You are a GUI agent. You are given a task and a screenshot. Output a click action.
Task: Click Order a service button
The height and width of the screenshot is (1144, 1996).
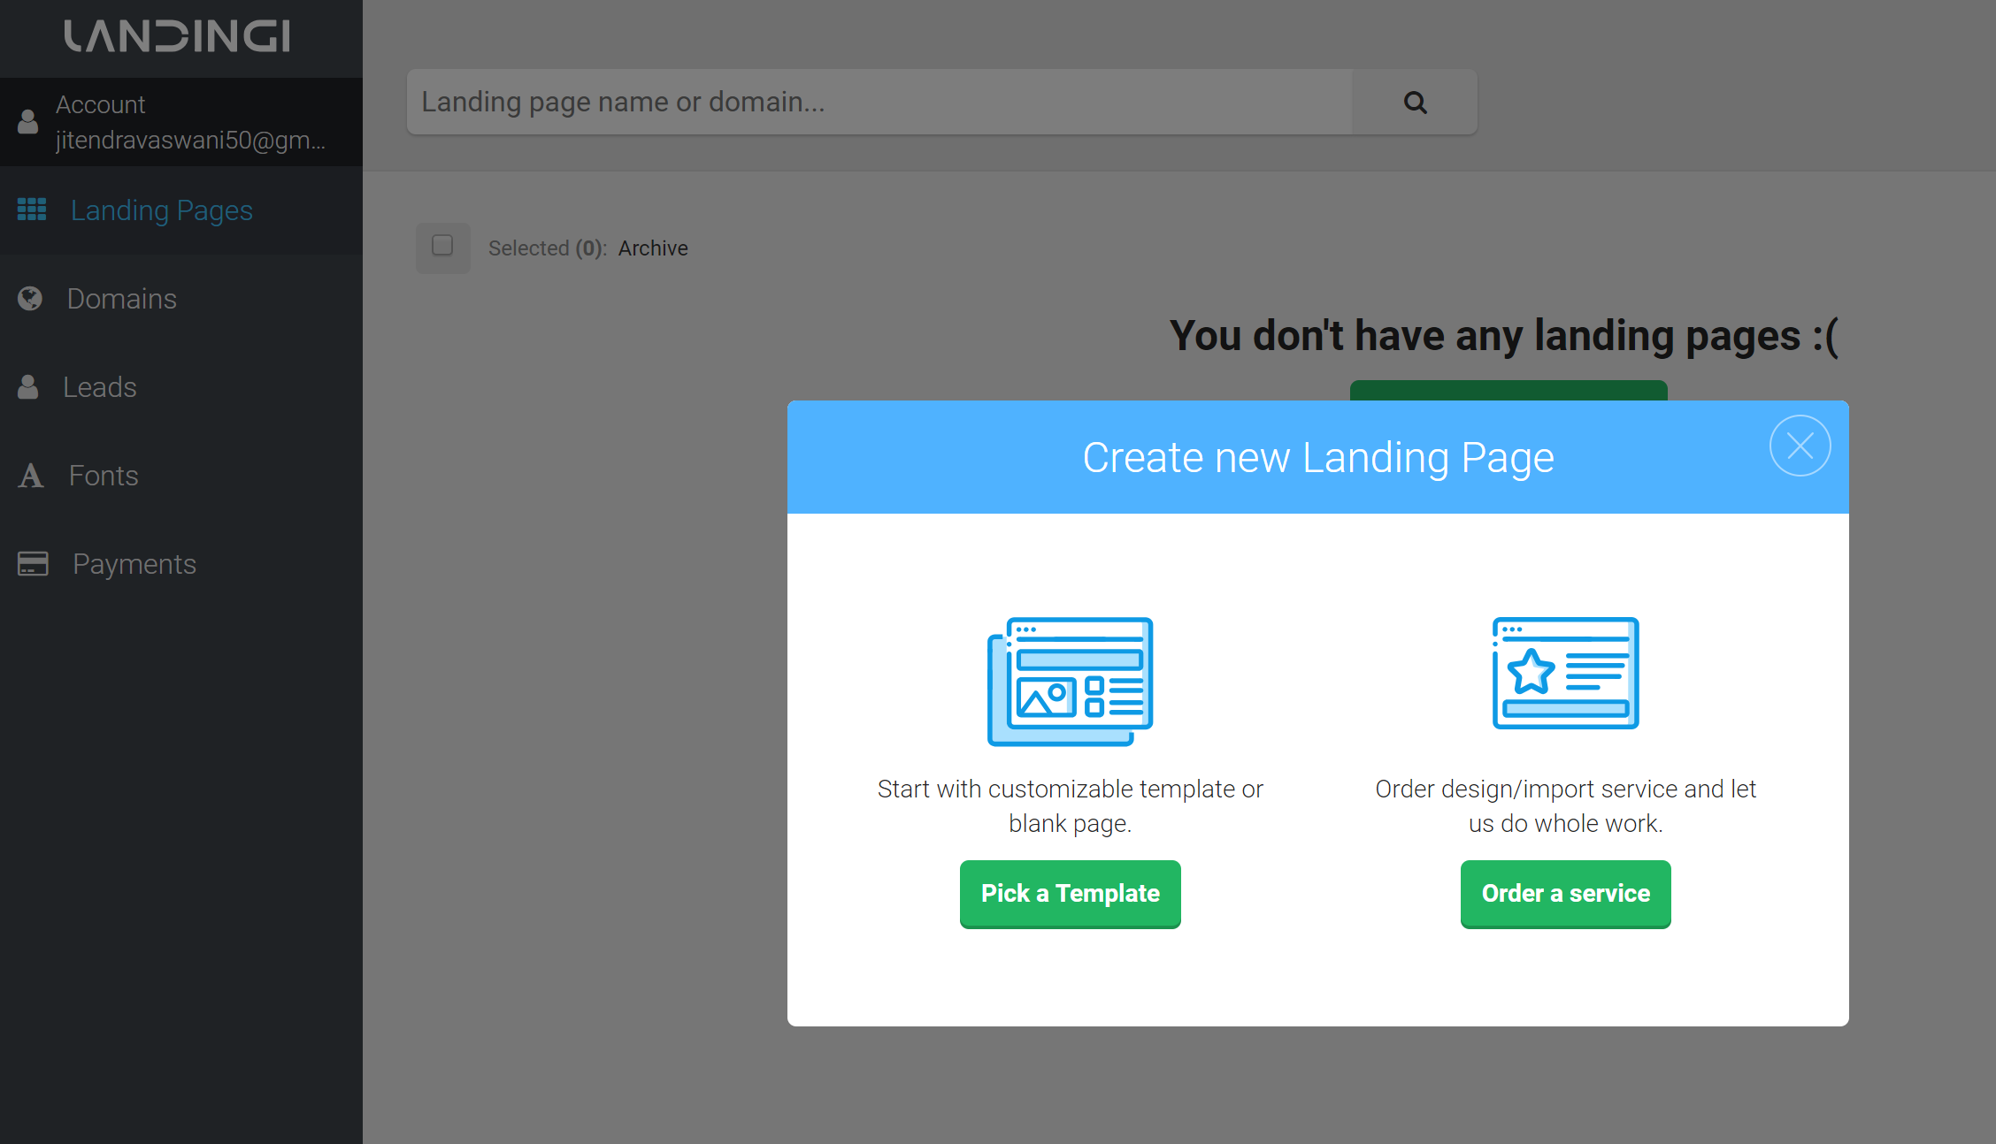tap(1565, 893)
